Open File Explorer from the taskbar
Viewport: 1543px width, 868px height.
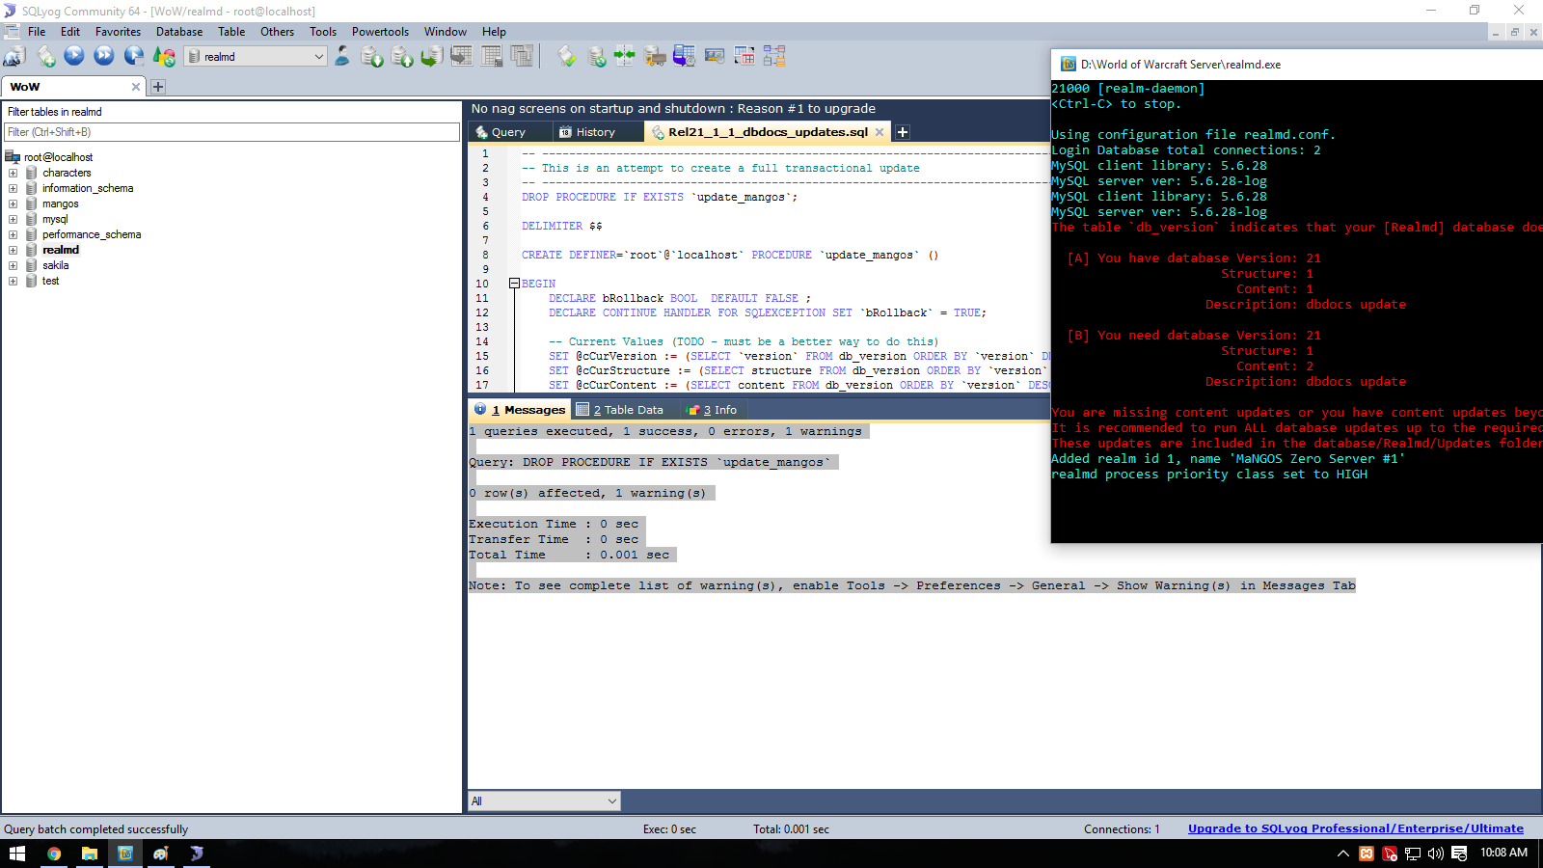click(90, 854)
